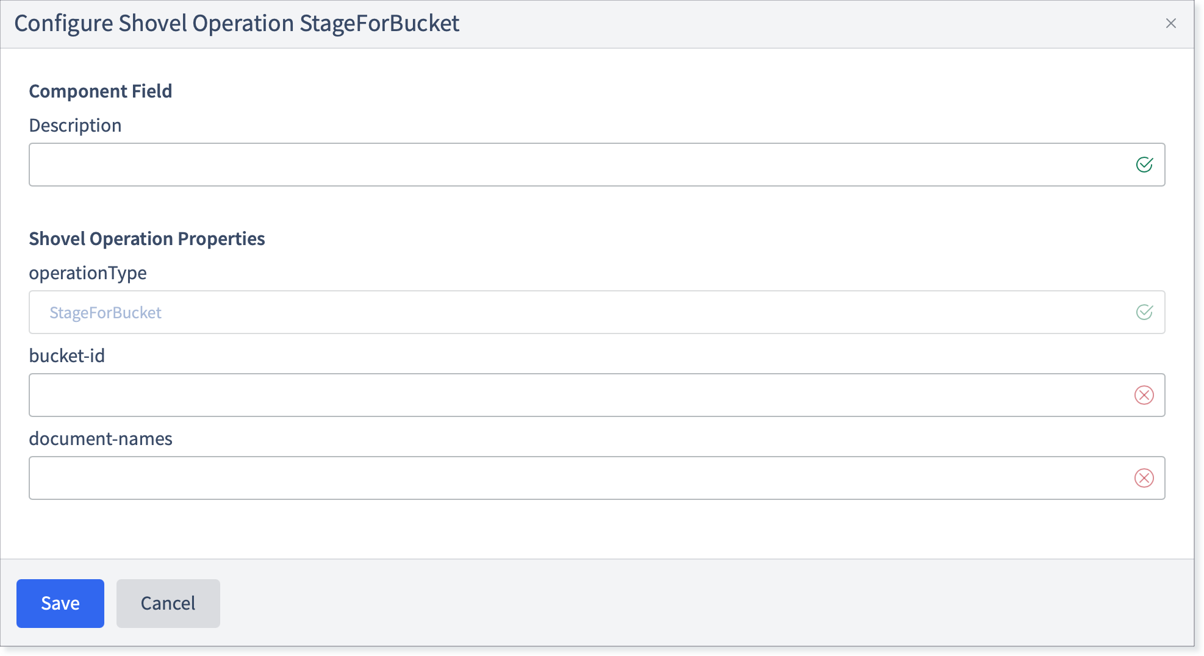Click the Description field label

coord(76,126)
